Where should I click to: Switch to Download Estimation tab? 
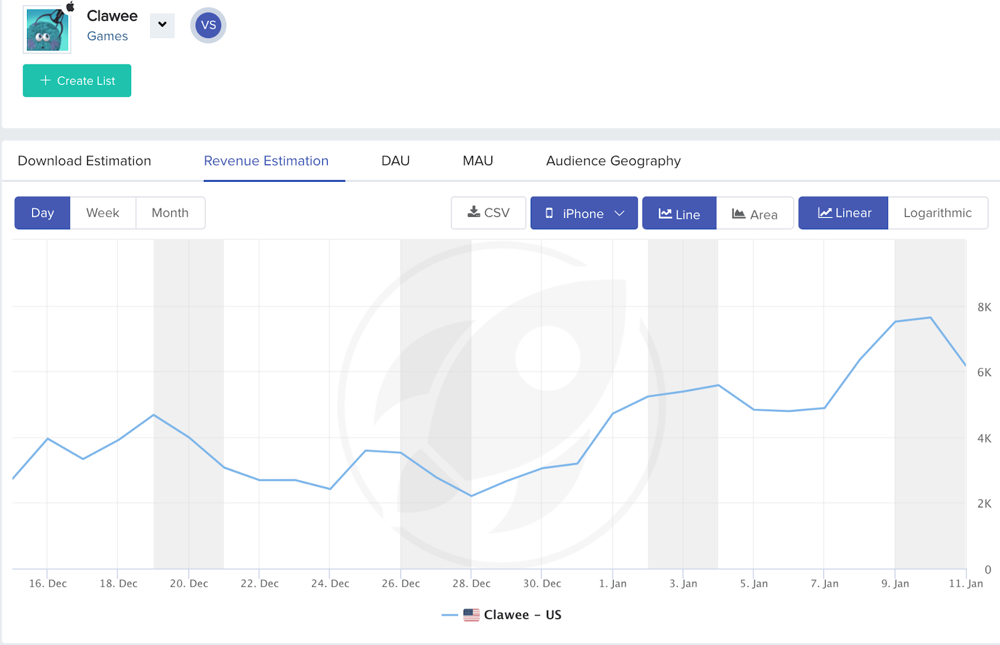pos(84,161)
